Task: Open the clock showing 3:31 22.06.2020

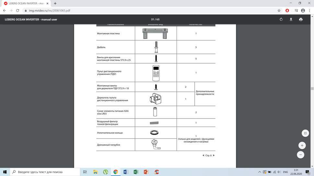Action: tap(296, 172)
